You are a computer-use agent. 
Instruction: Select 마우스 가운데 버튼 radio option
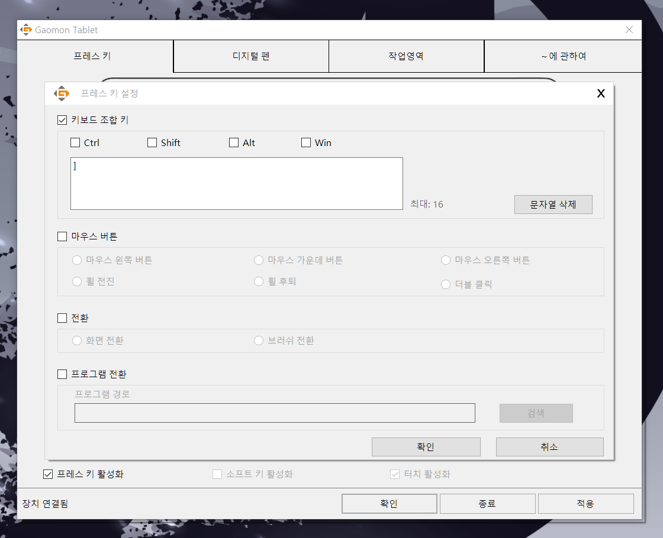click(259, 260)
